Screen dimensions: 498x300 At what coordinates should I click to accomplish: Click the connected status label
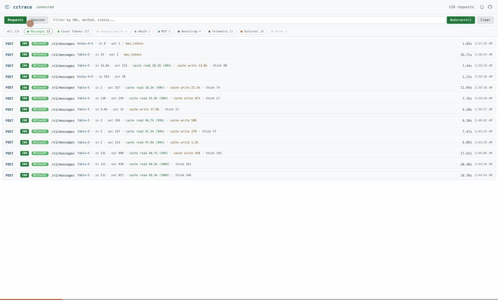pyautogui.click(x=45, y=7)
